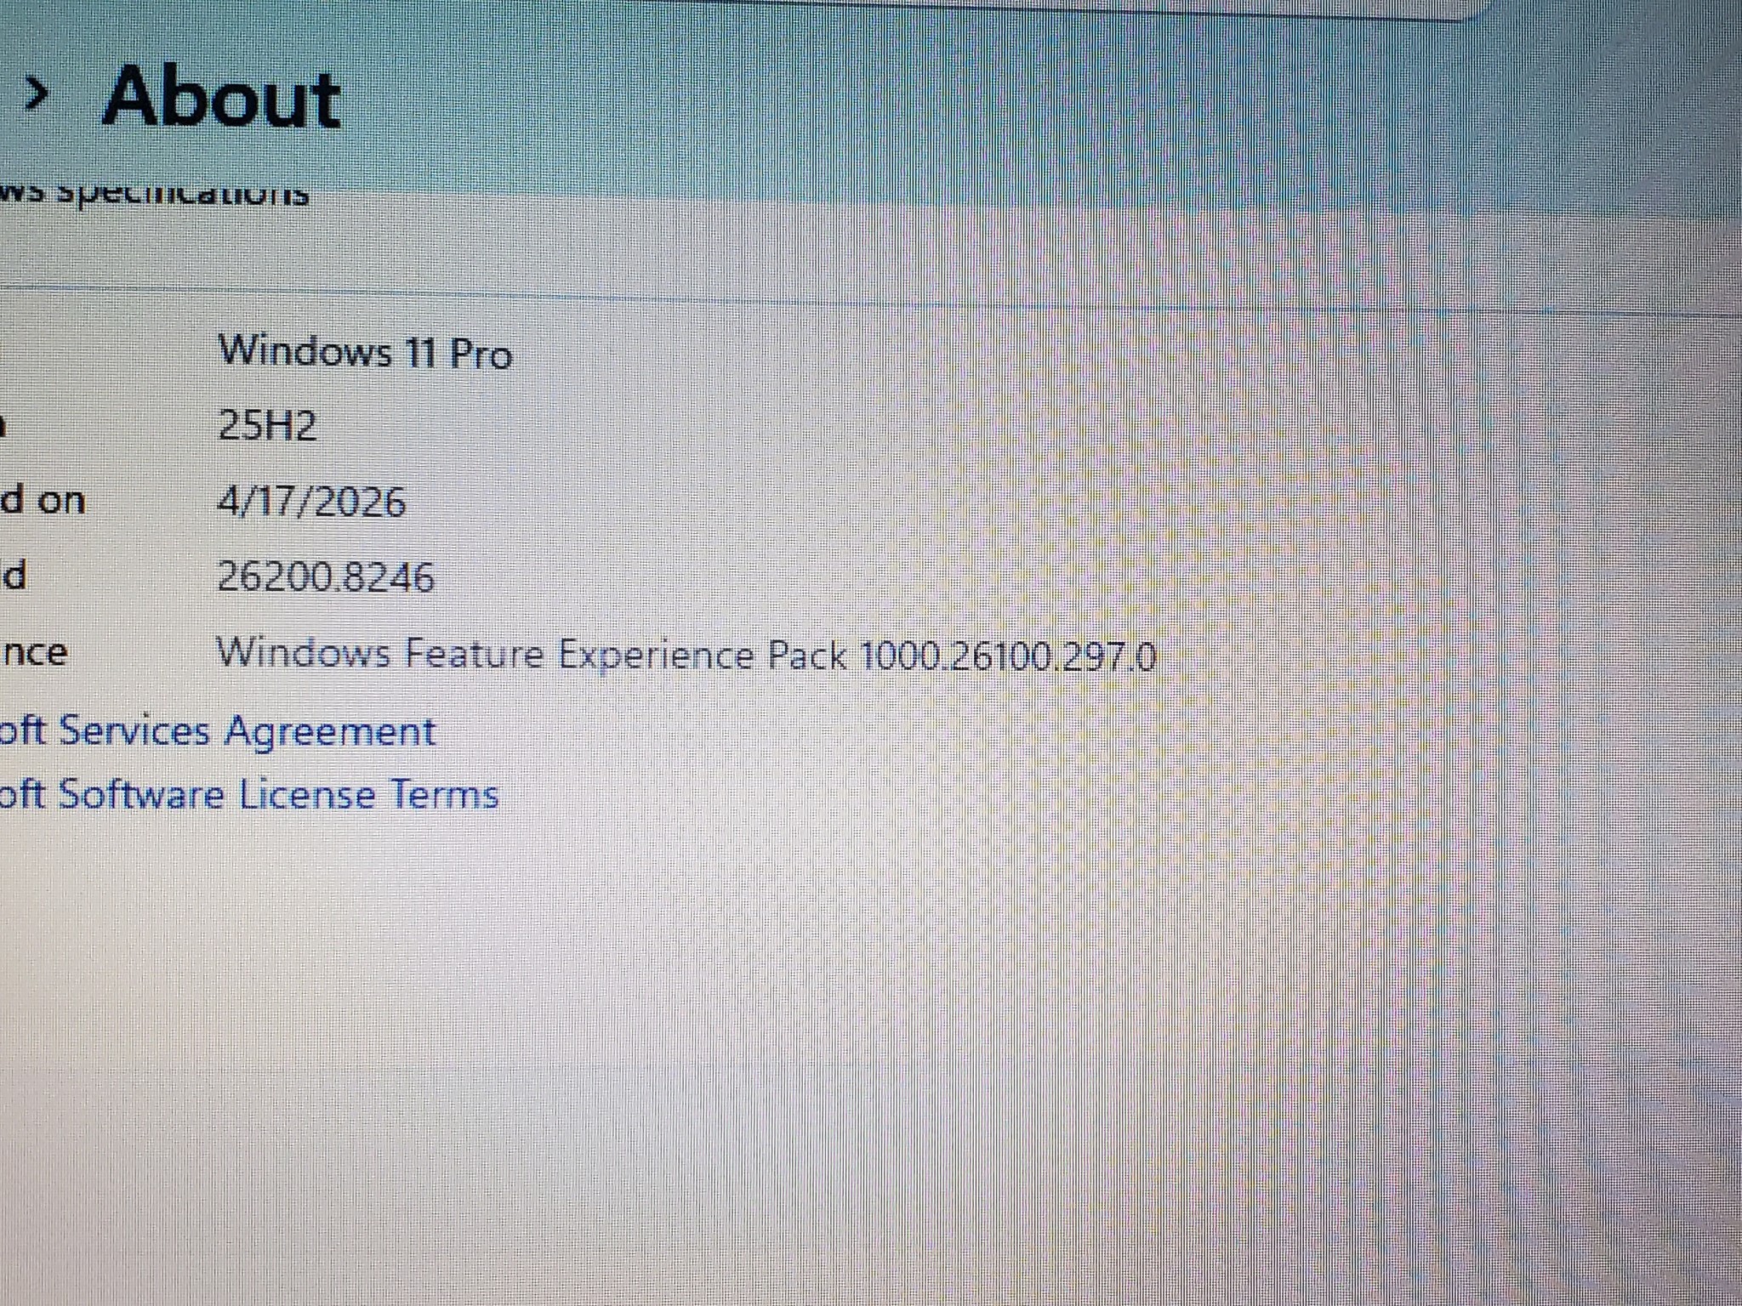Select the version value '25H2'
The width and height of the screenshot is (1742, 1306).
[x=267, y=424]
